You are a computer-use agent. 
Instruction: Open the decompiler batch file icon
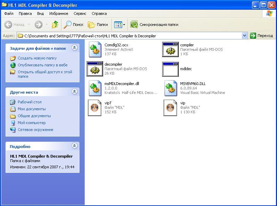[x=94, y=69]
